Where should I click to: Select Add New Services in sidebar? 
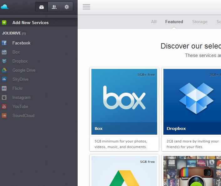[x=30, y=23]
